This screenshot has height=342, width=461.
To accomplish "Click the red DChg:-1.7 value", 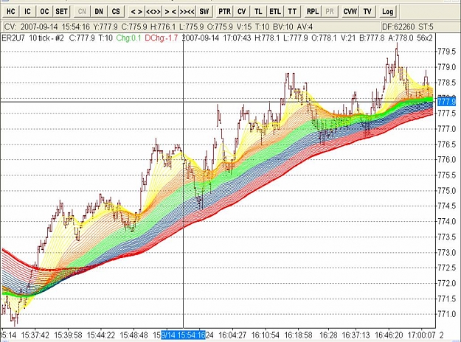I will 162,38.
